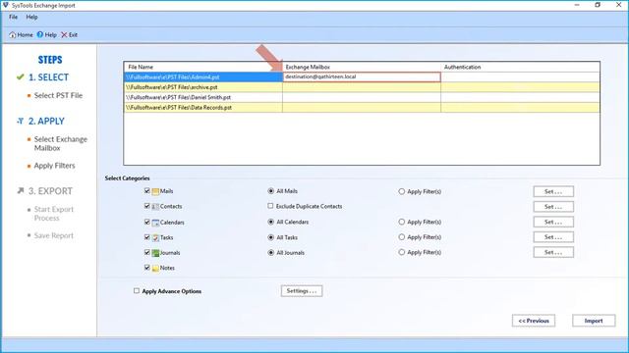Image resolution: width=629 pixels, height=353 pixels.
Task: Click the Contacts card category icon
Action: coord(155,207)
